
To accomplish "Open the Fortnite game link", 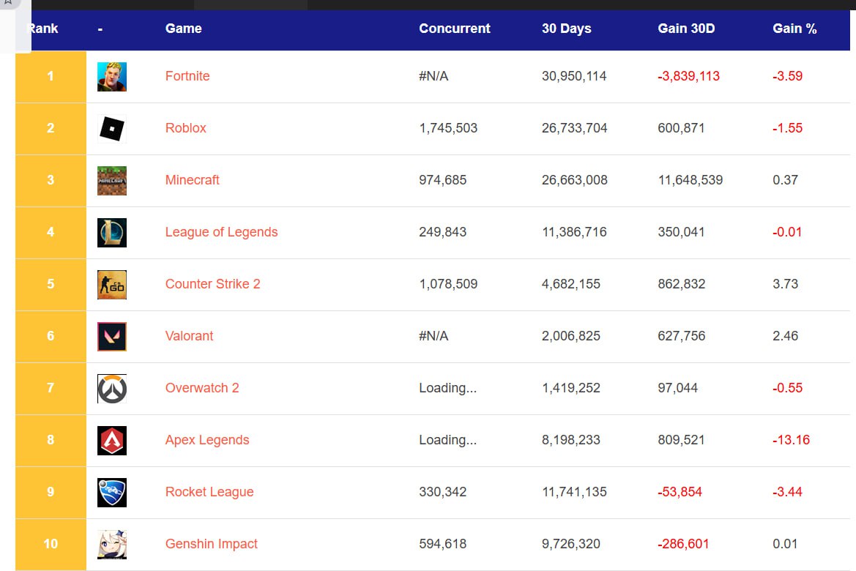I will [187, 76].
